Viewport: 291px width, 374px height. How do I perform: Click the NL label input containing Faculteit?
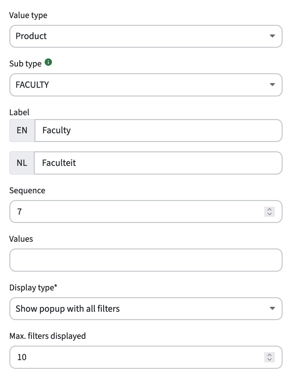pyautogui.click(x=158, y=163)
